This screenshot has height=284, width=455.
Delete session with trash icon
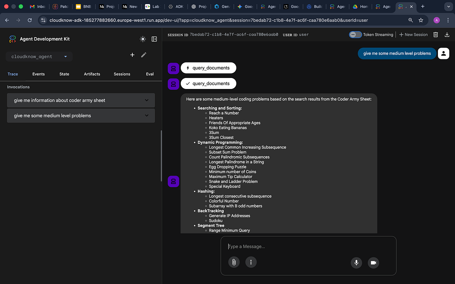(436, 34)
